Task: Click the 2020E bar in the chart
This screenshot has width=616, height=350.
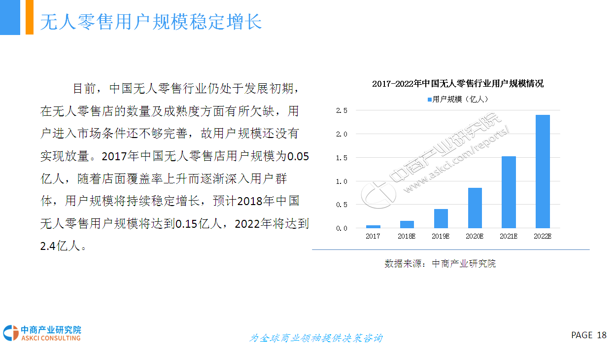Action: 475,208
